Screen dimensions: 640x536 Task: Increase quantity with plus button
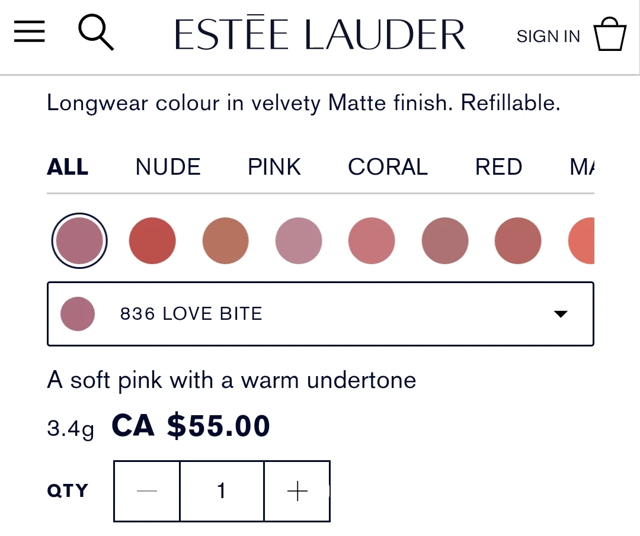[297, 491]
